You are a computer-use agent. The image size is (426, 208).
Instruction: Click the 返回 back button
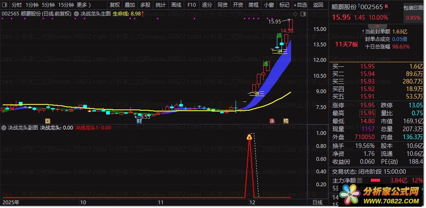(318, 5)
